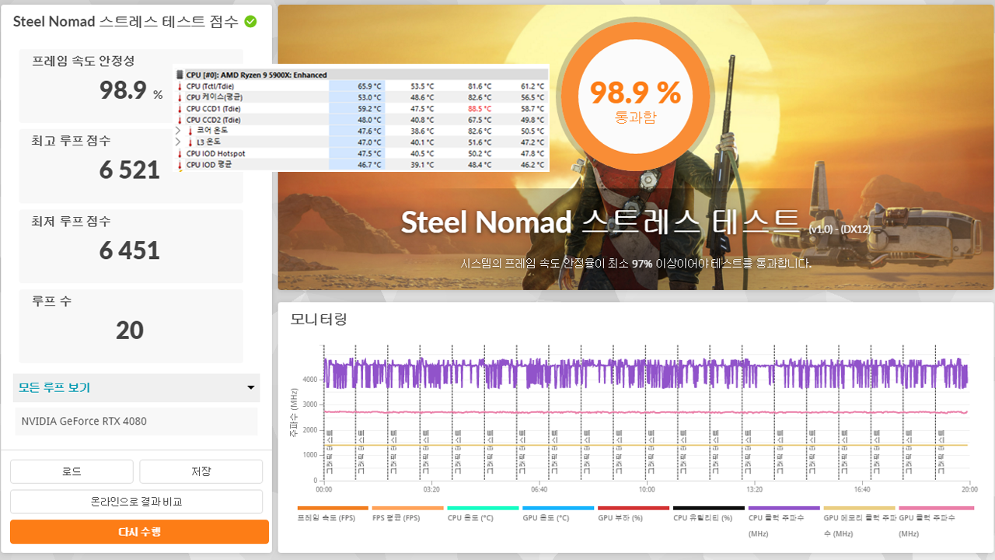The height and width of the screenshot is (560, 995).
Task: Click thermometer icon beside CPU (Tctl/Tdie)
Action: [x=180, y=86]
